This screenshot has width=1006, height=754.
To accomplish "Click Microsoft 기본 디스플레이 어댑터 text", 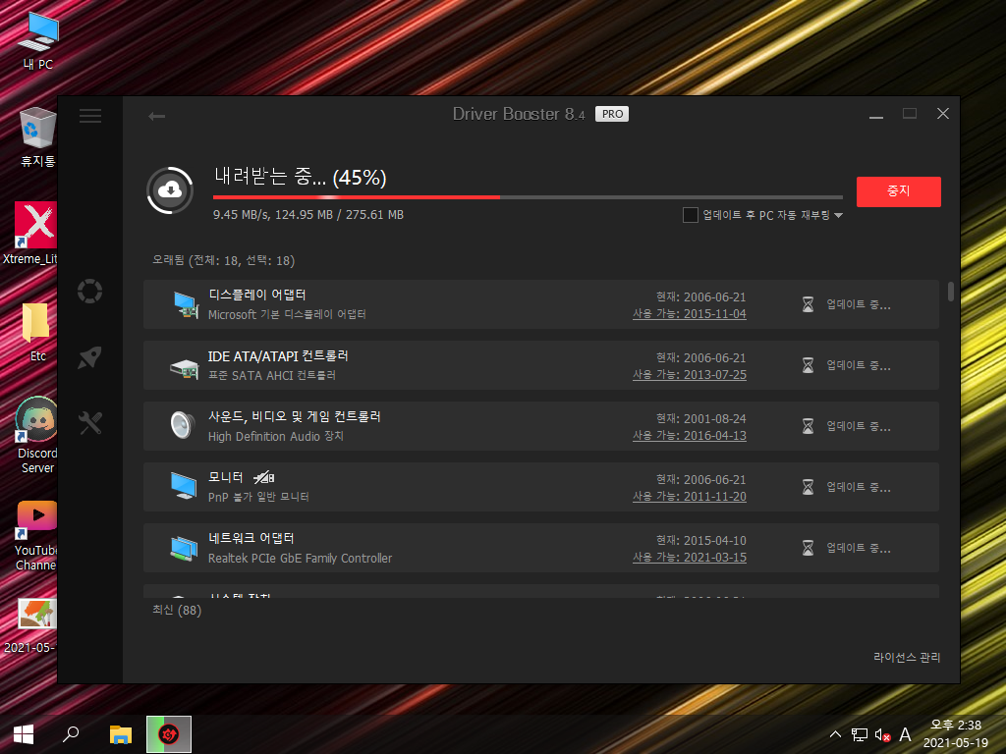I will coord(287,314).
